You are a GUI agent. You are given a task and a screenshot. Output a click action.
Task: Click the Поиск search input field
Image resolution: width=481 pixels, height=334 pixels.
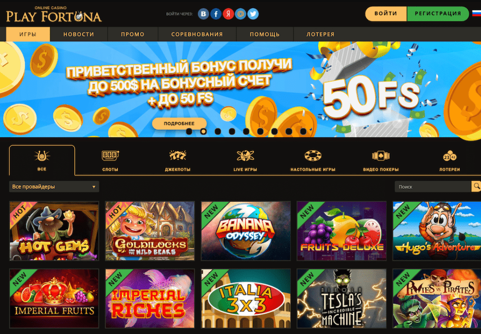(433, 186)
